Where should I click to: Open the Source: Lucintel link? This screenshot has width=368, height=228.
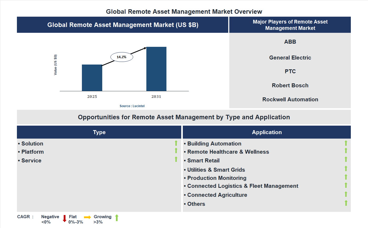(132, 106)
